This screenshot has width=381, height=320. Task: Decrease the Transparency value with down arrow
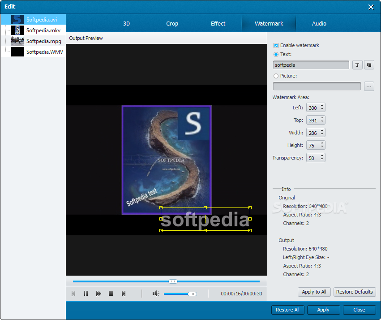point(322,160)
